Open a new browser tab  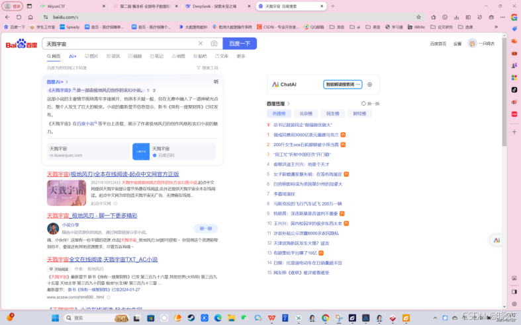click(x=332, y=6)
